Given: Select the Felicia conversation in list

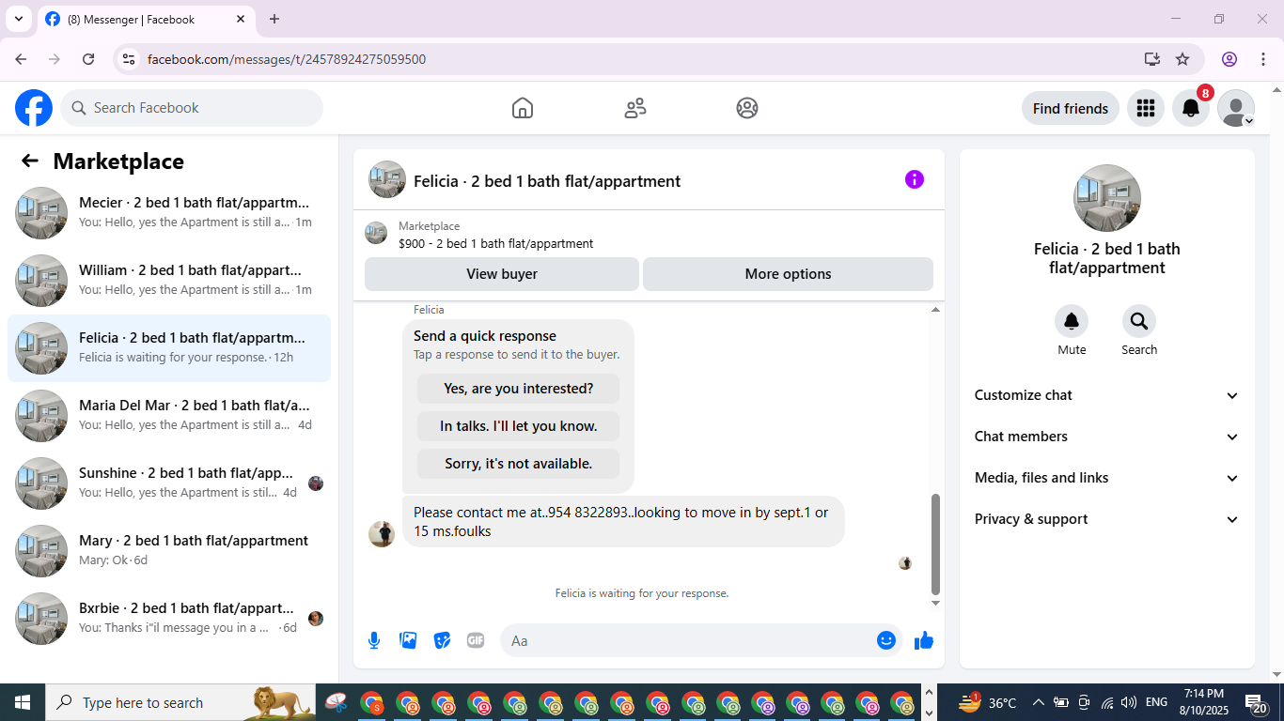Looking at the screenshot, I should tap(169, 348).
